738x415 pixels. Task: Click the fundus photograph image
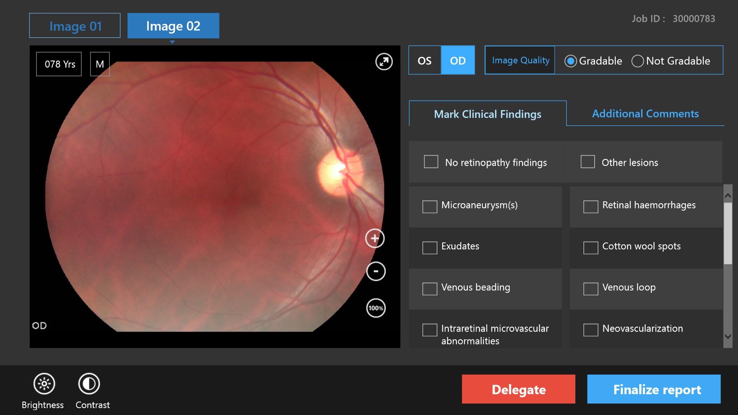215,196
